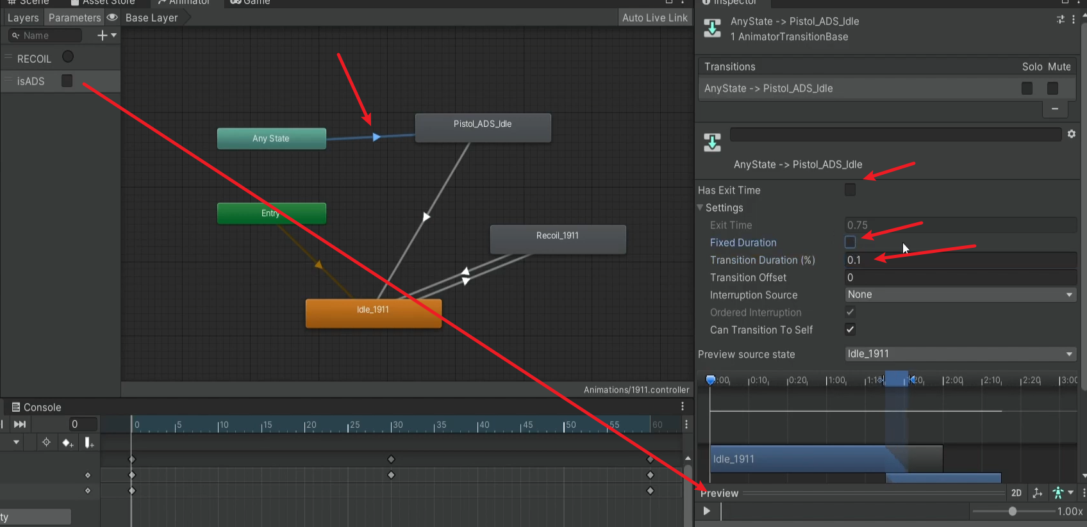Open Interruption Source dropdown
Image resolution: width=1087 pixels, height=527 pixels.
click(961, 295)
